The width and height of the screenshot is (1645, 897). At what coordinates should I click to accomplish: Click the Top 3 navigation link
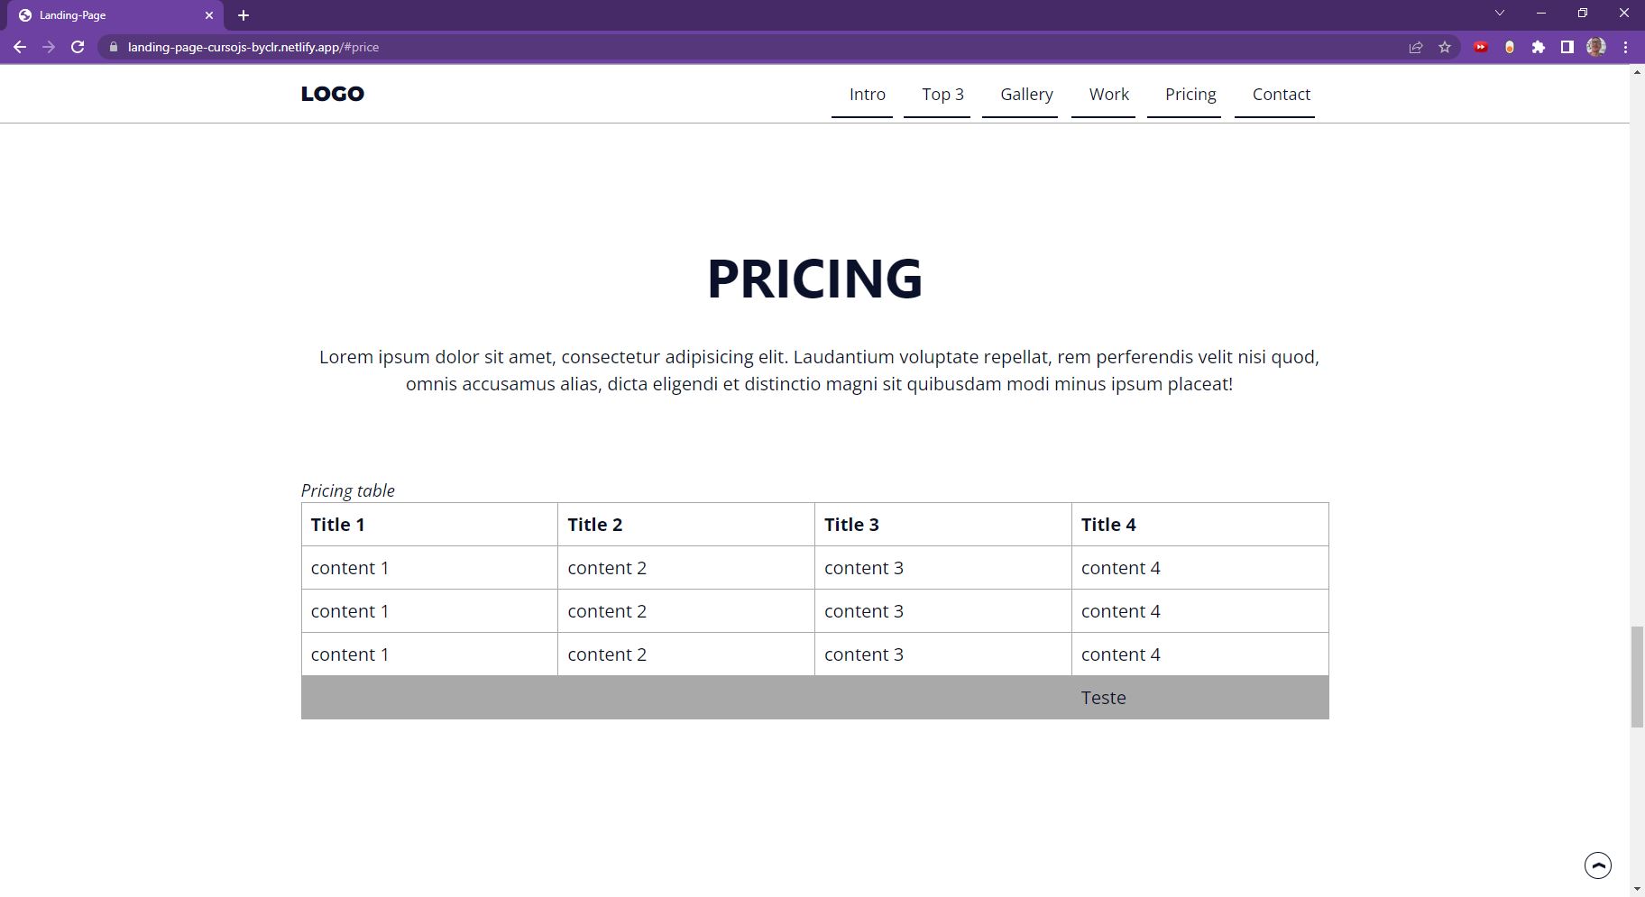[942, 94]
